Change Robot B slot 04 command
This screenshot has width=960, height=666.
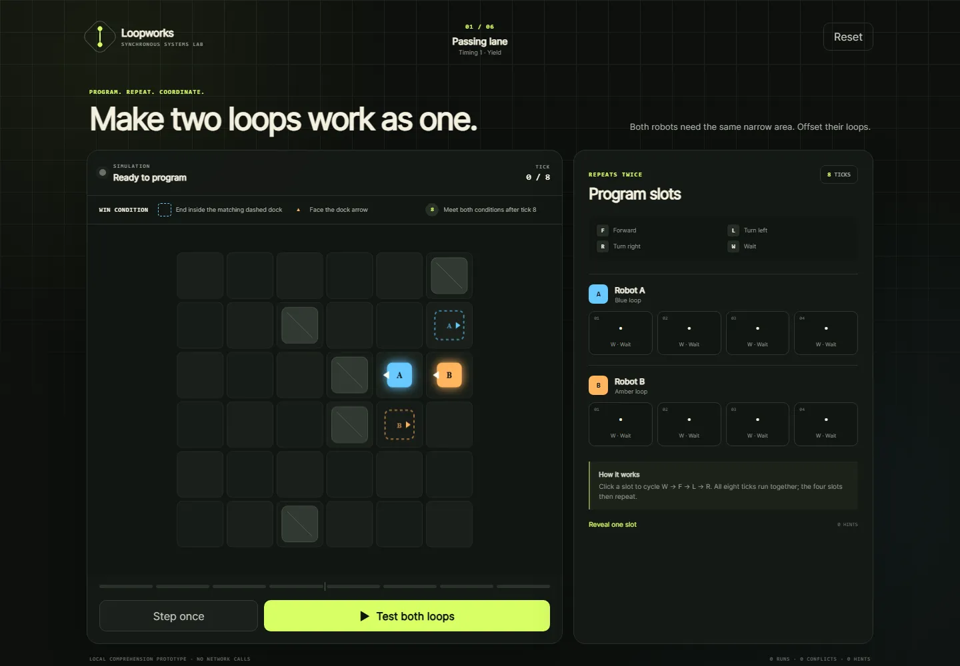pyautogui.click(x=826, y=424)
